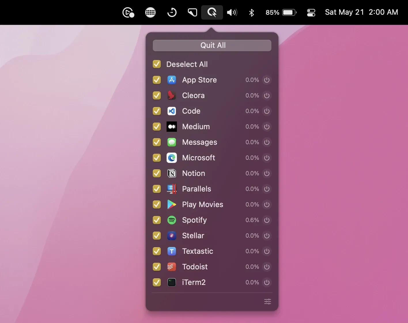Open the volume menu bar item

point(232,12)
